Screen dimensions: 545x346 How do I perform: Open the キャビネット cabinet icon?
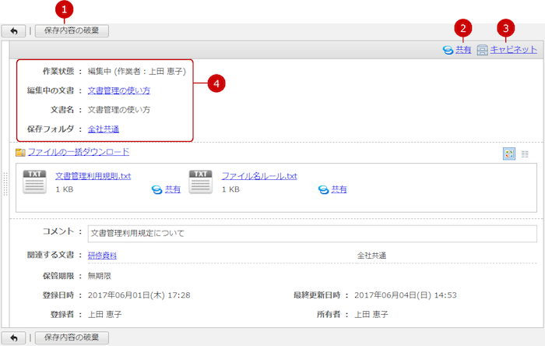point(482,50)
